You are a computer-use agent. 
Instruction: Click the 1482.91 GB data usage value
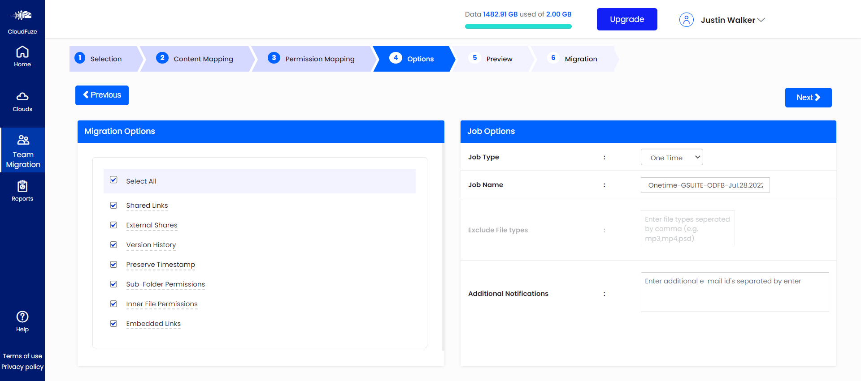click(x=500, y=14)
